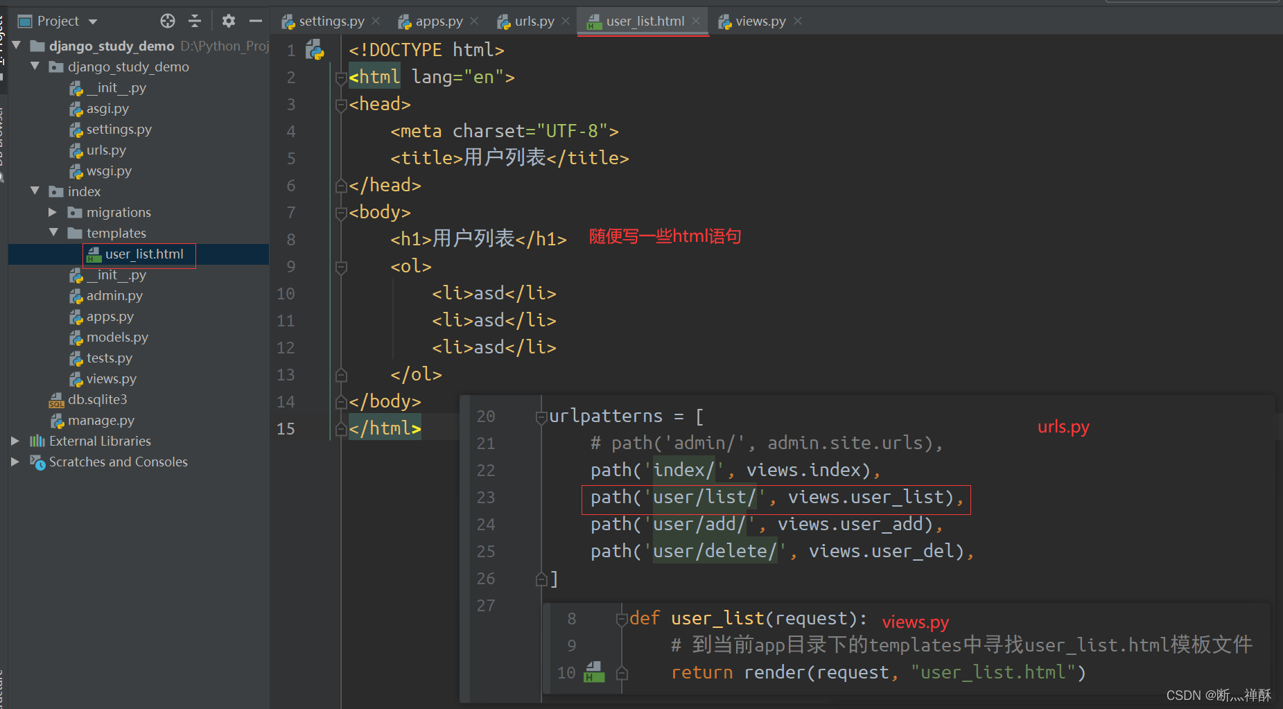
Task: Expand the migrations folder
Action: pyautogui.click(x=53, y=212)
